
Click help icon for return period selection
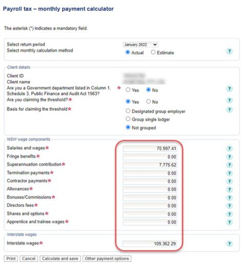pos(229,51)
